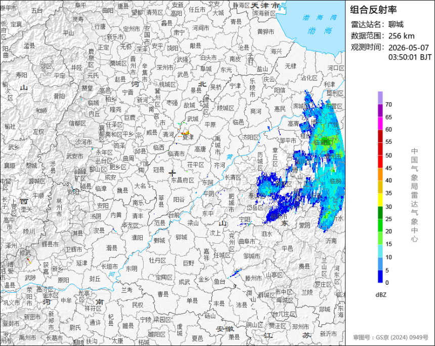Click the 天津市 label on map
435x346 pixels.
(265, 5)
